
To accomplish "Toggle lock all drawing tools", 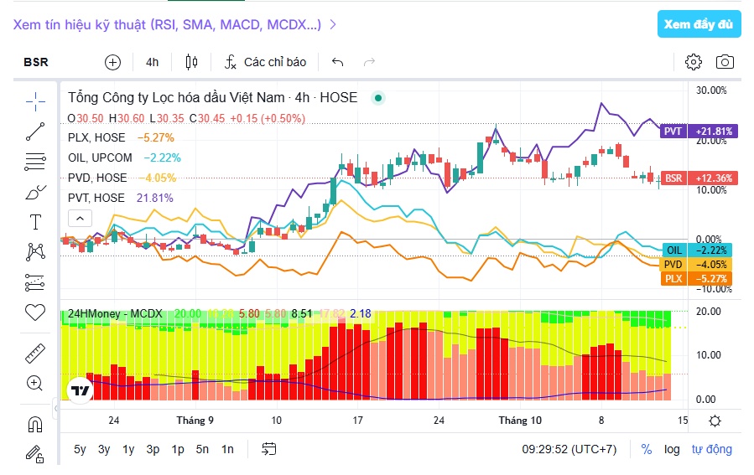I will [x=35, y=454].
